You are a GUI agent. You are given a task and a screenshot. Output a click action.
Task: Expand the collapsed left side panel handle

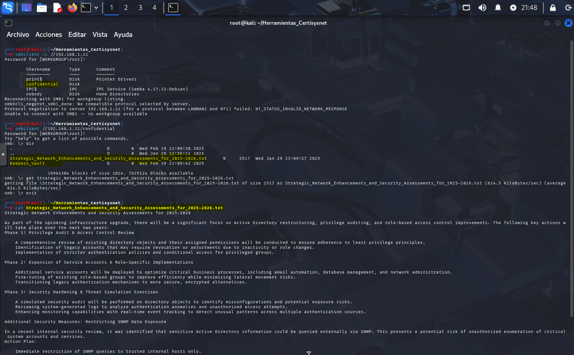(x=3, y=154)
